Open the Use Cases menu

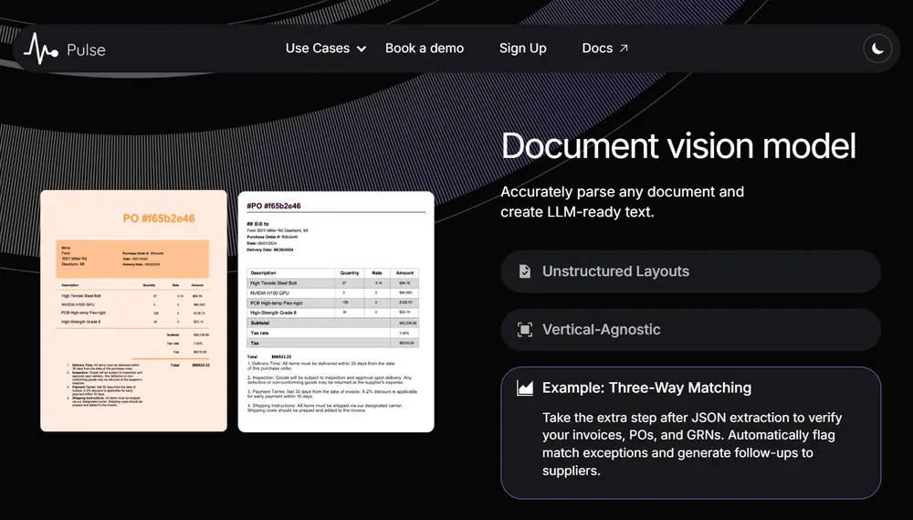[317, 48]
